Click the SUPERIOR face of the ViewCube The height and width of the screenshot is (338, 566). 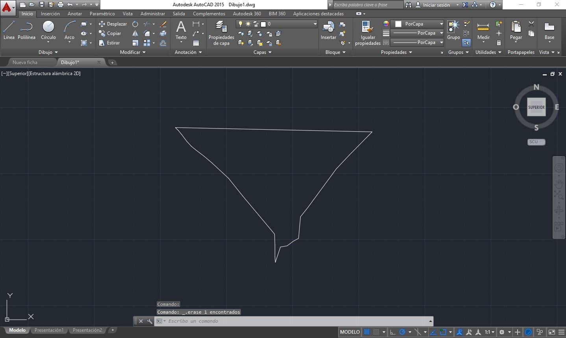coord(536,107)
